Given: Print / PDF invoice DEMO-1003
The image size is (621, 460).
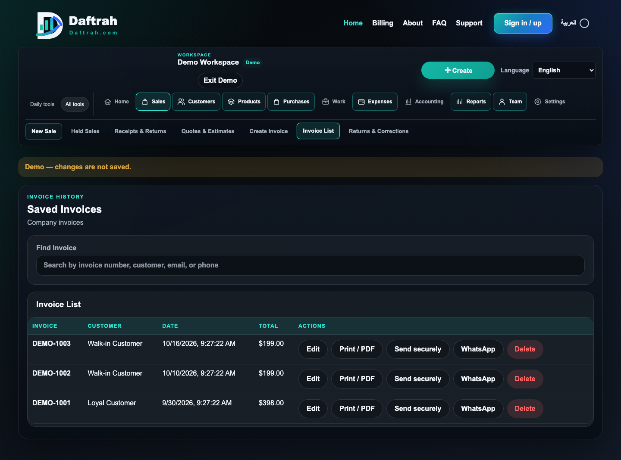Looking at the screenshot, I should pos(357,349).
